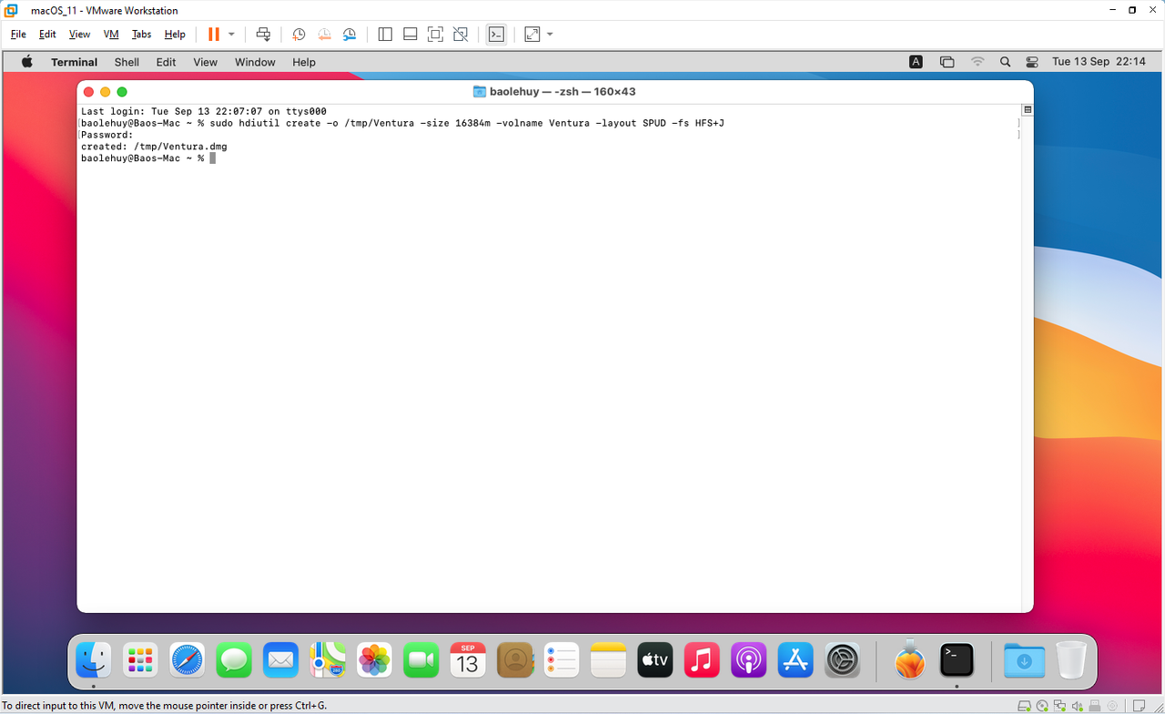Open macOS Window menu
The width and height of the screenshot is (1165, 714).
click(x=255, y=62)
